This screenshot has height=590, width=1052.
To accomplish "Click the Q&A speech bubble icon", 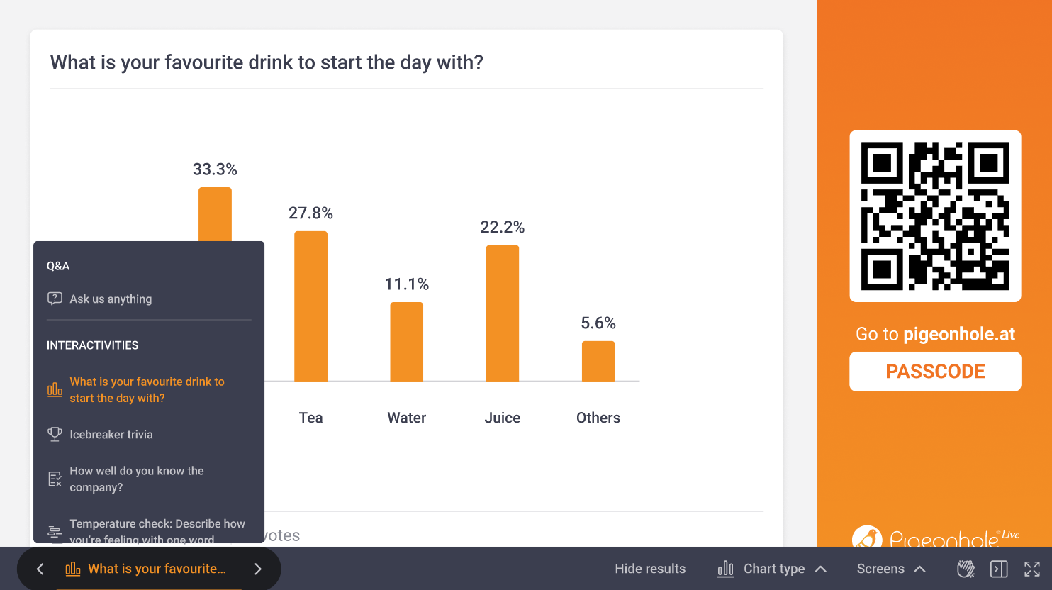I will [x=55, y=299].
